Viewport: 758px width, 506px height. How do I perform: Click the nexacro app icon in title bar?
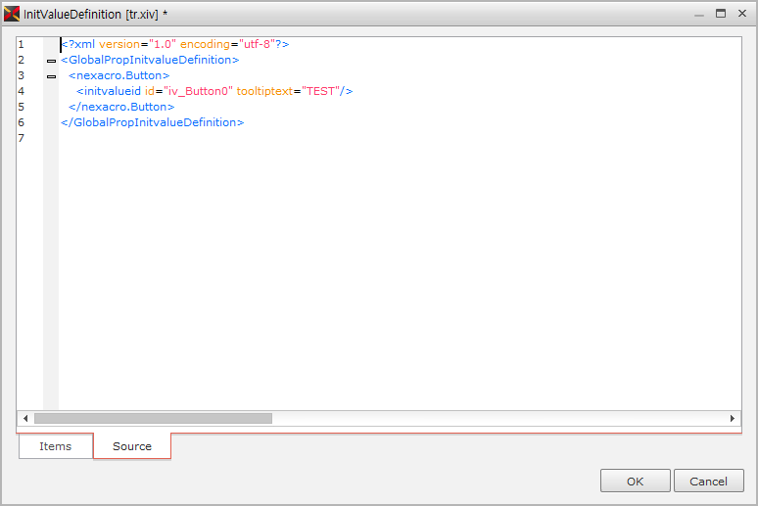[11, 14]
